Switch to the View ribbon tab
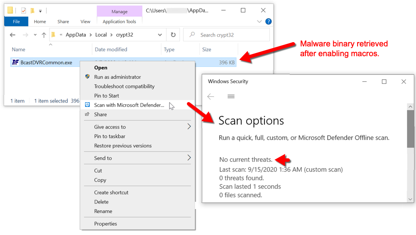The image size is (416, 235). click(x=85, y=21)
